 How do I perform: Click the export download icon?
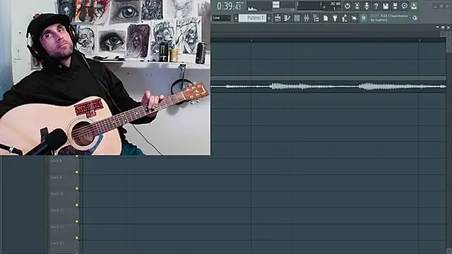414,6
